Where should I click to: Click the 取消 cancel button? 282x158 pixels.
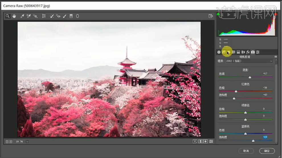click(246, 151)
